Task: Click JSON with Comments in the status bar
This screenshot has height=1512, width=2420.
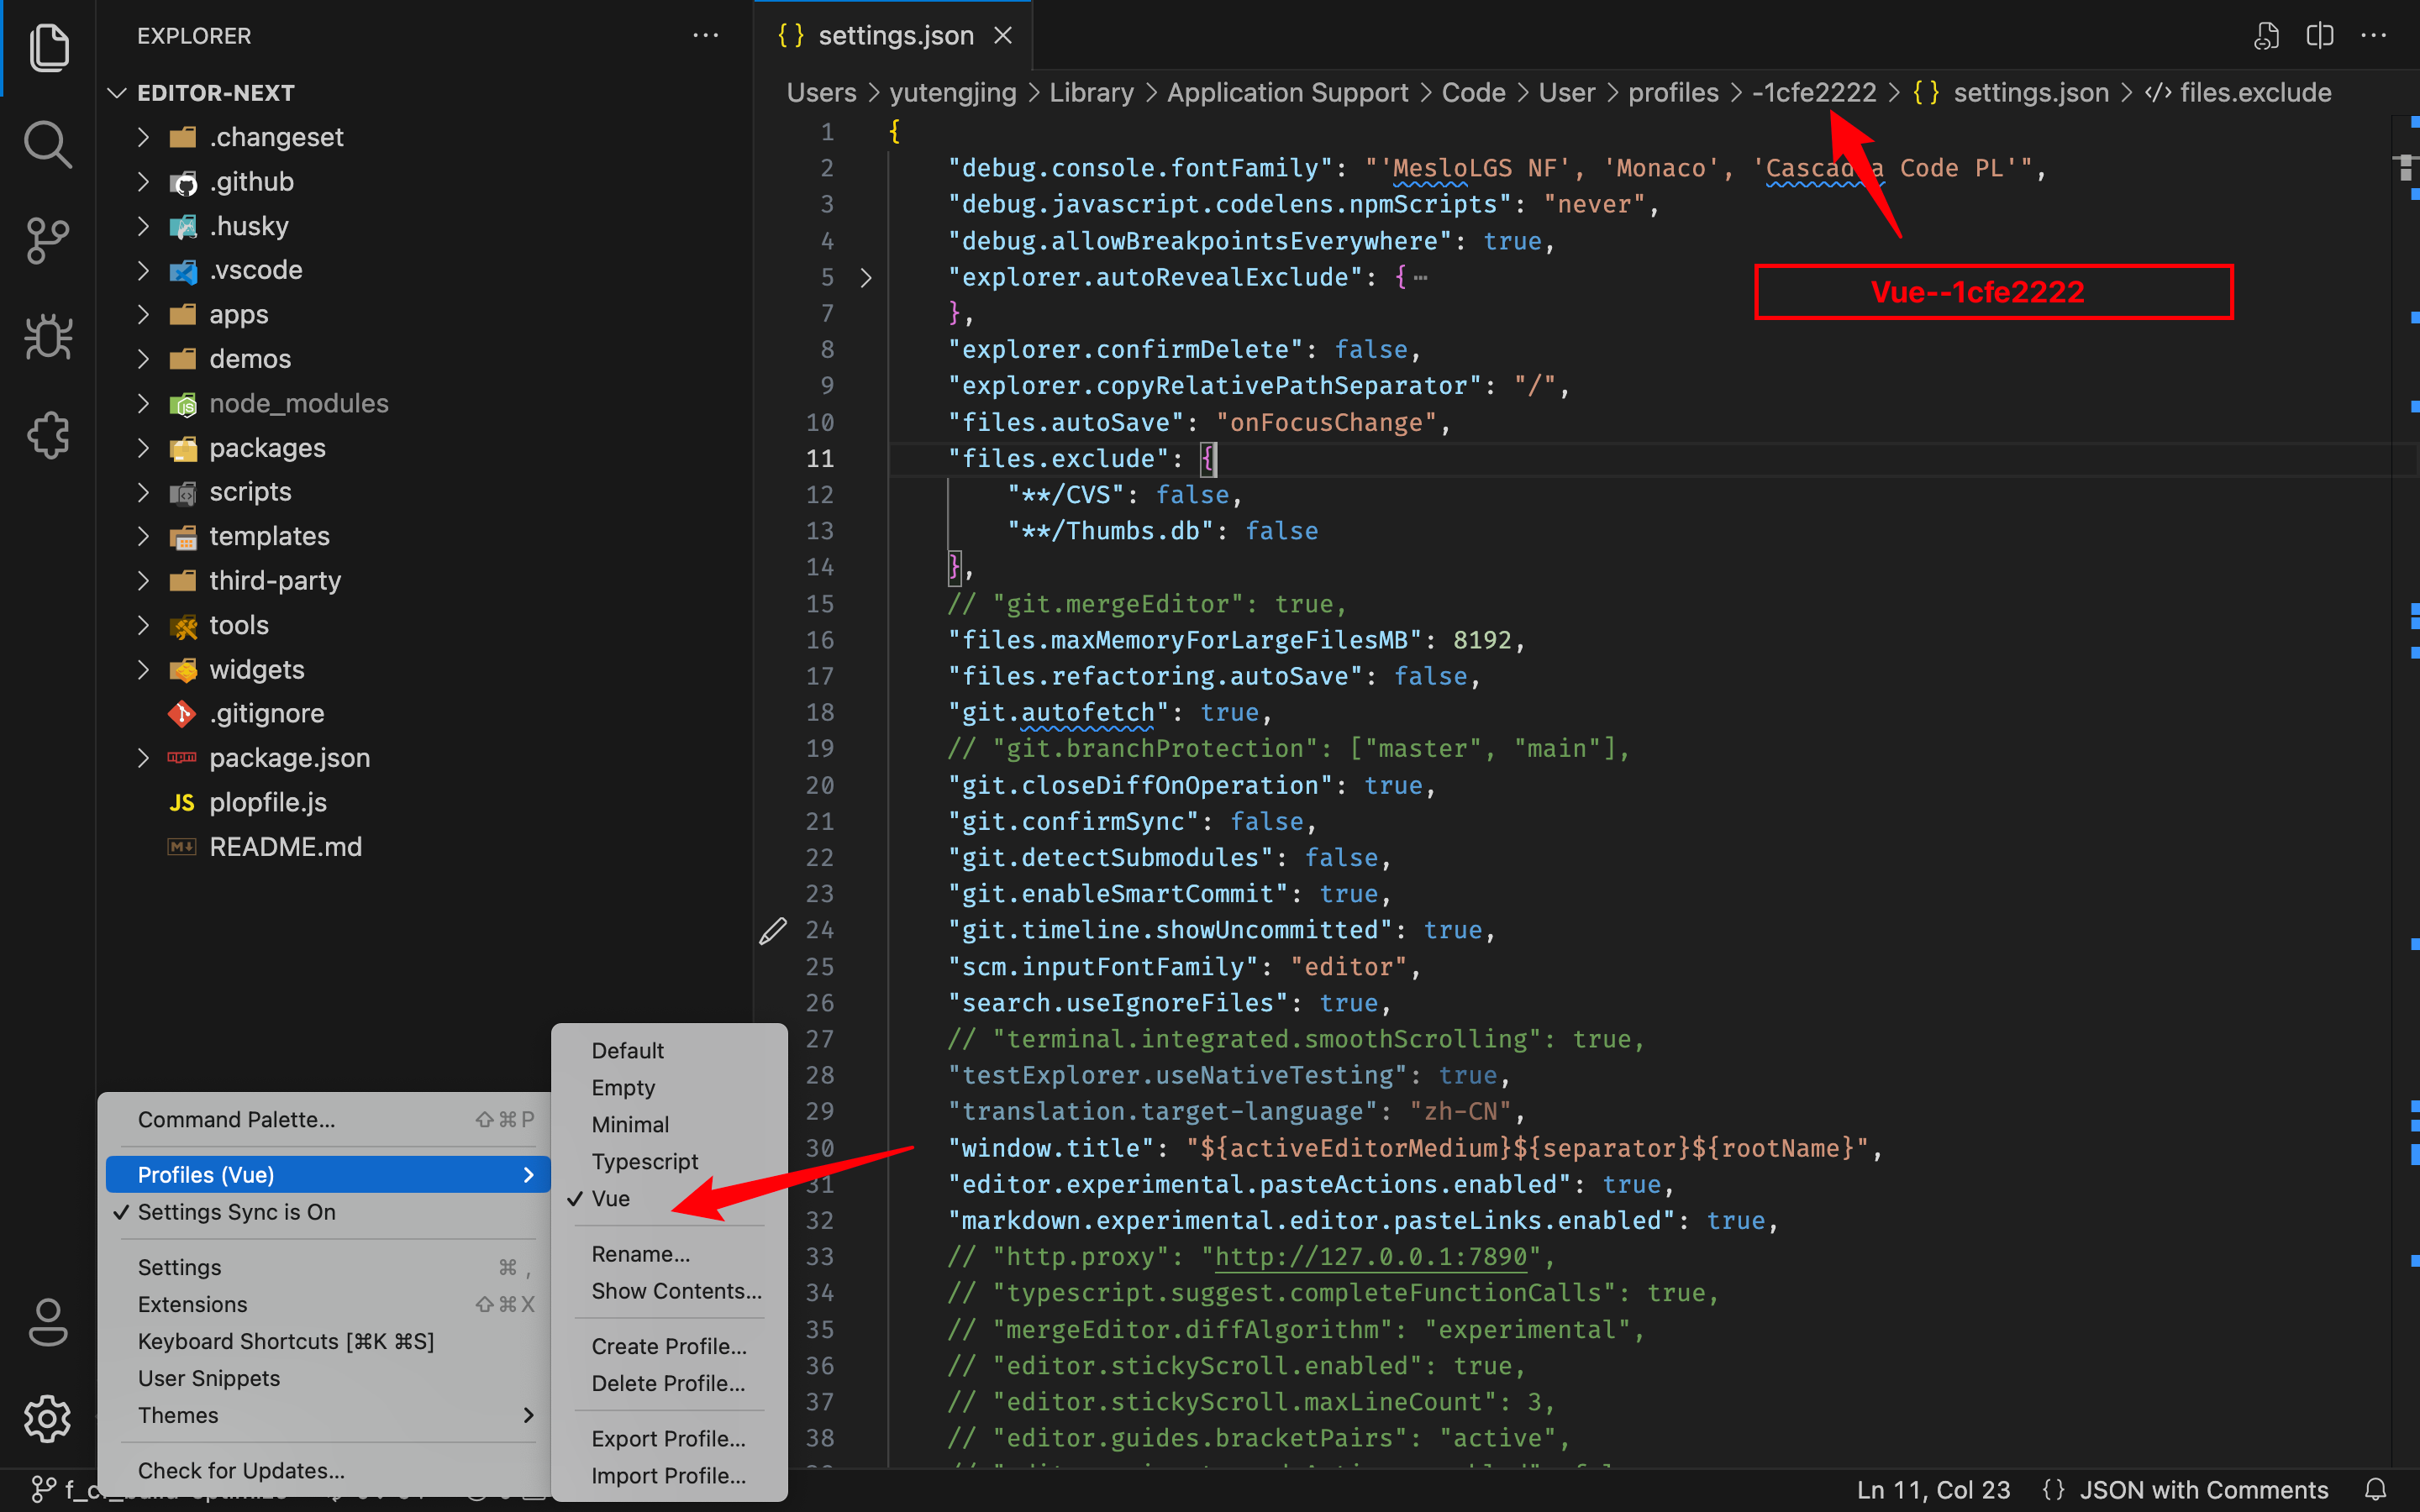Action: click(x=2205, y=1489)
